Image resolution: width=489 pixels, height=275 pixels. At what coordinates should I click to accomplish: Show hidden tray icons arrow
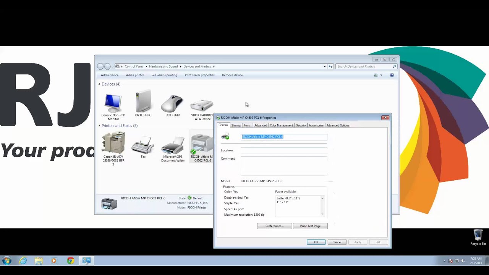444,261
